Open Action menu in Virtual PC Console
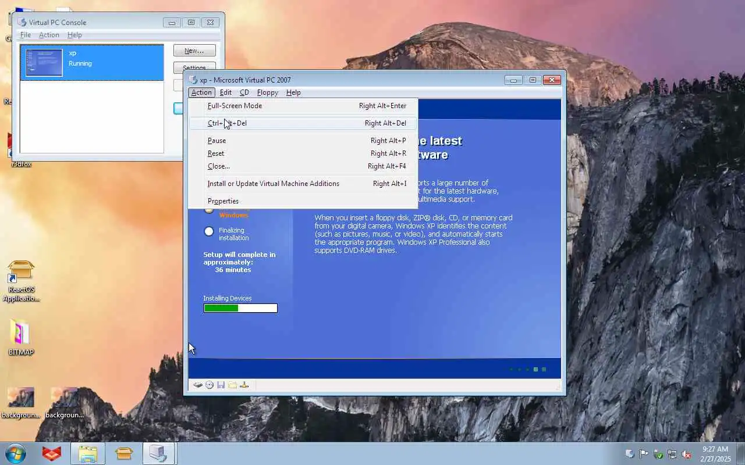 pos(49,35)
